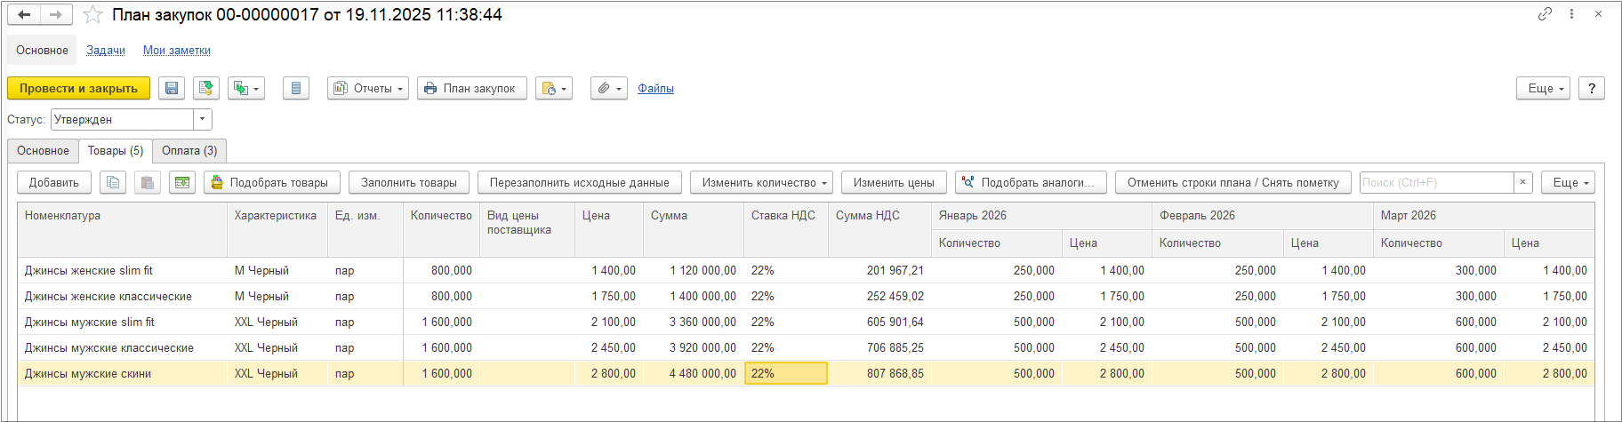Get link to document (chain icon)
Screen dimensions: 1622x422
(1545, 14)
